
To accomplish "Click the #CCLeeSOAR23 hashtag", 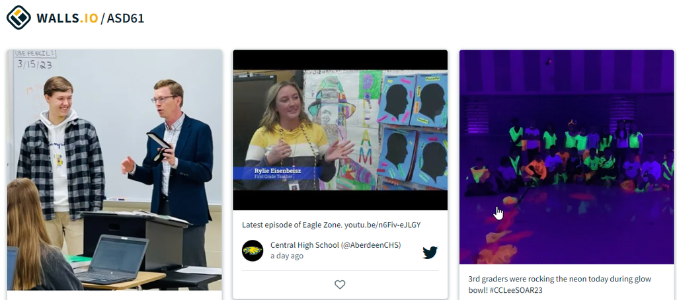I will point(516,291).
